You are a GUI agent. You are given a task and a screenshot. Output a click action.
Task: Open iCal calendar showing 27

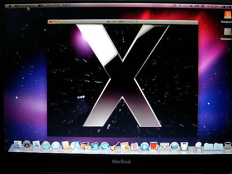135,147
